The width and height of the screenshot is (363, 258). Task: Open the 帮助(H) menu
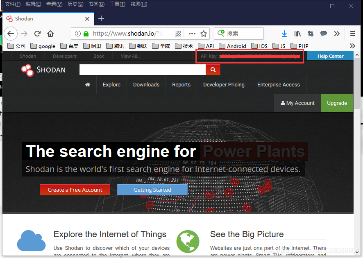tap(138, 4)
